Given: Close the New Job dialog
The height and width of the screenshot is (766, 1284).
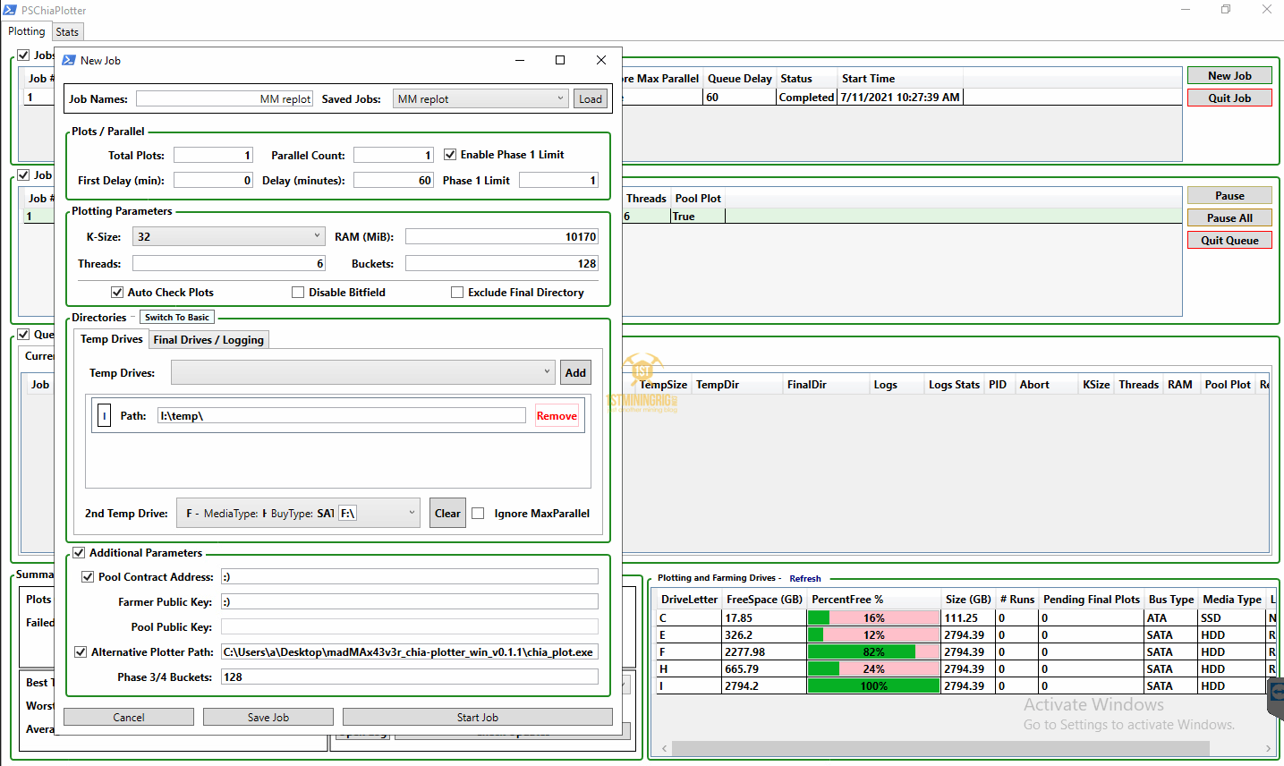Looking at the screenshot, I should pyautogui.click(x=601, y=60).
